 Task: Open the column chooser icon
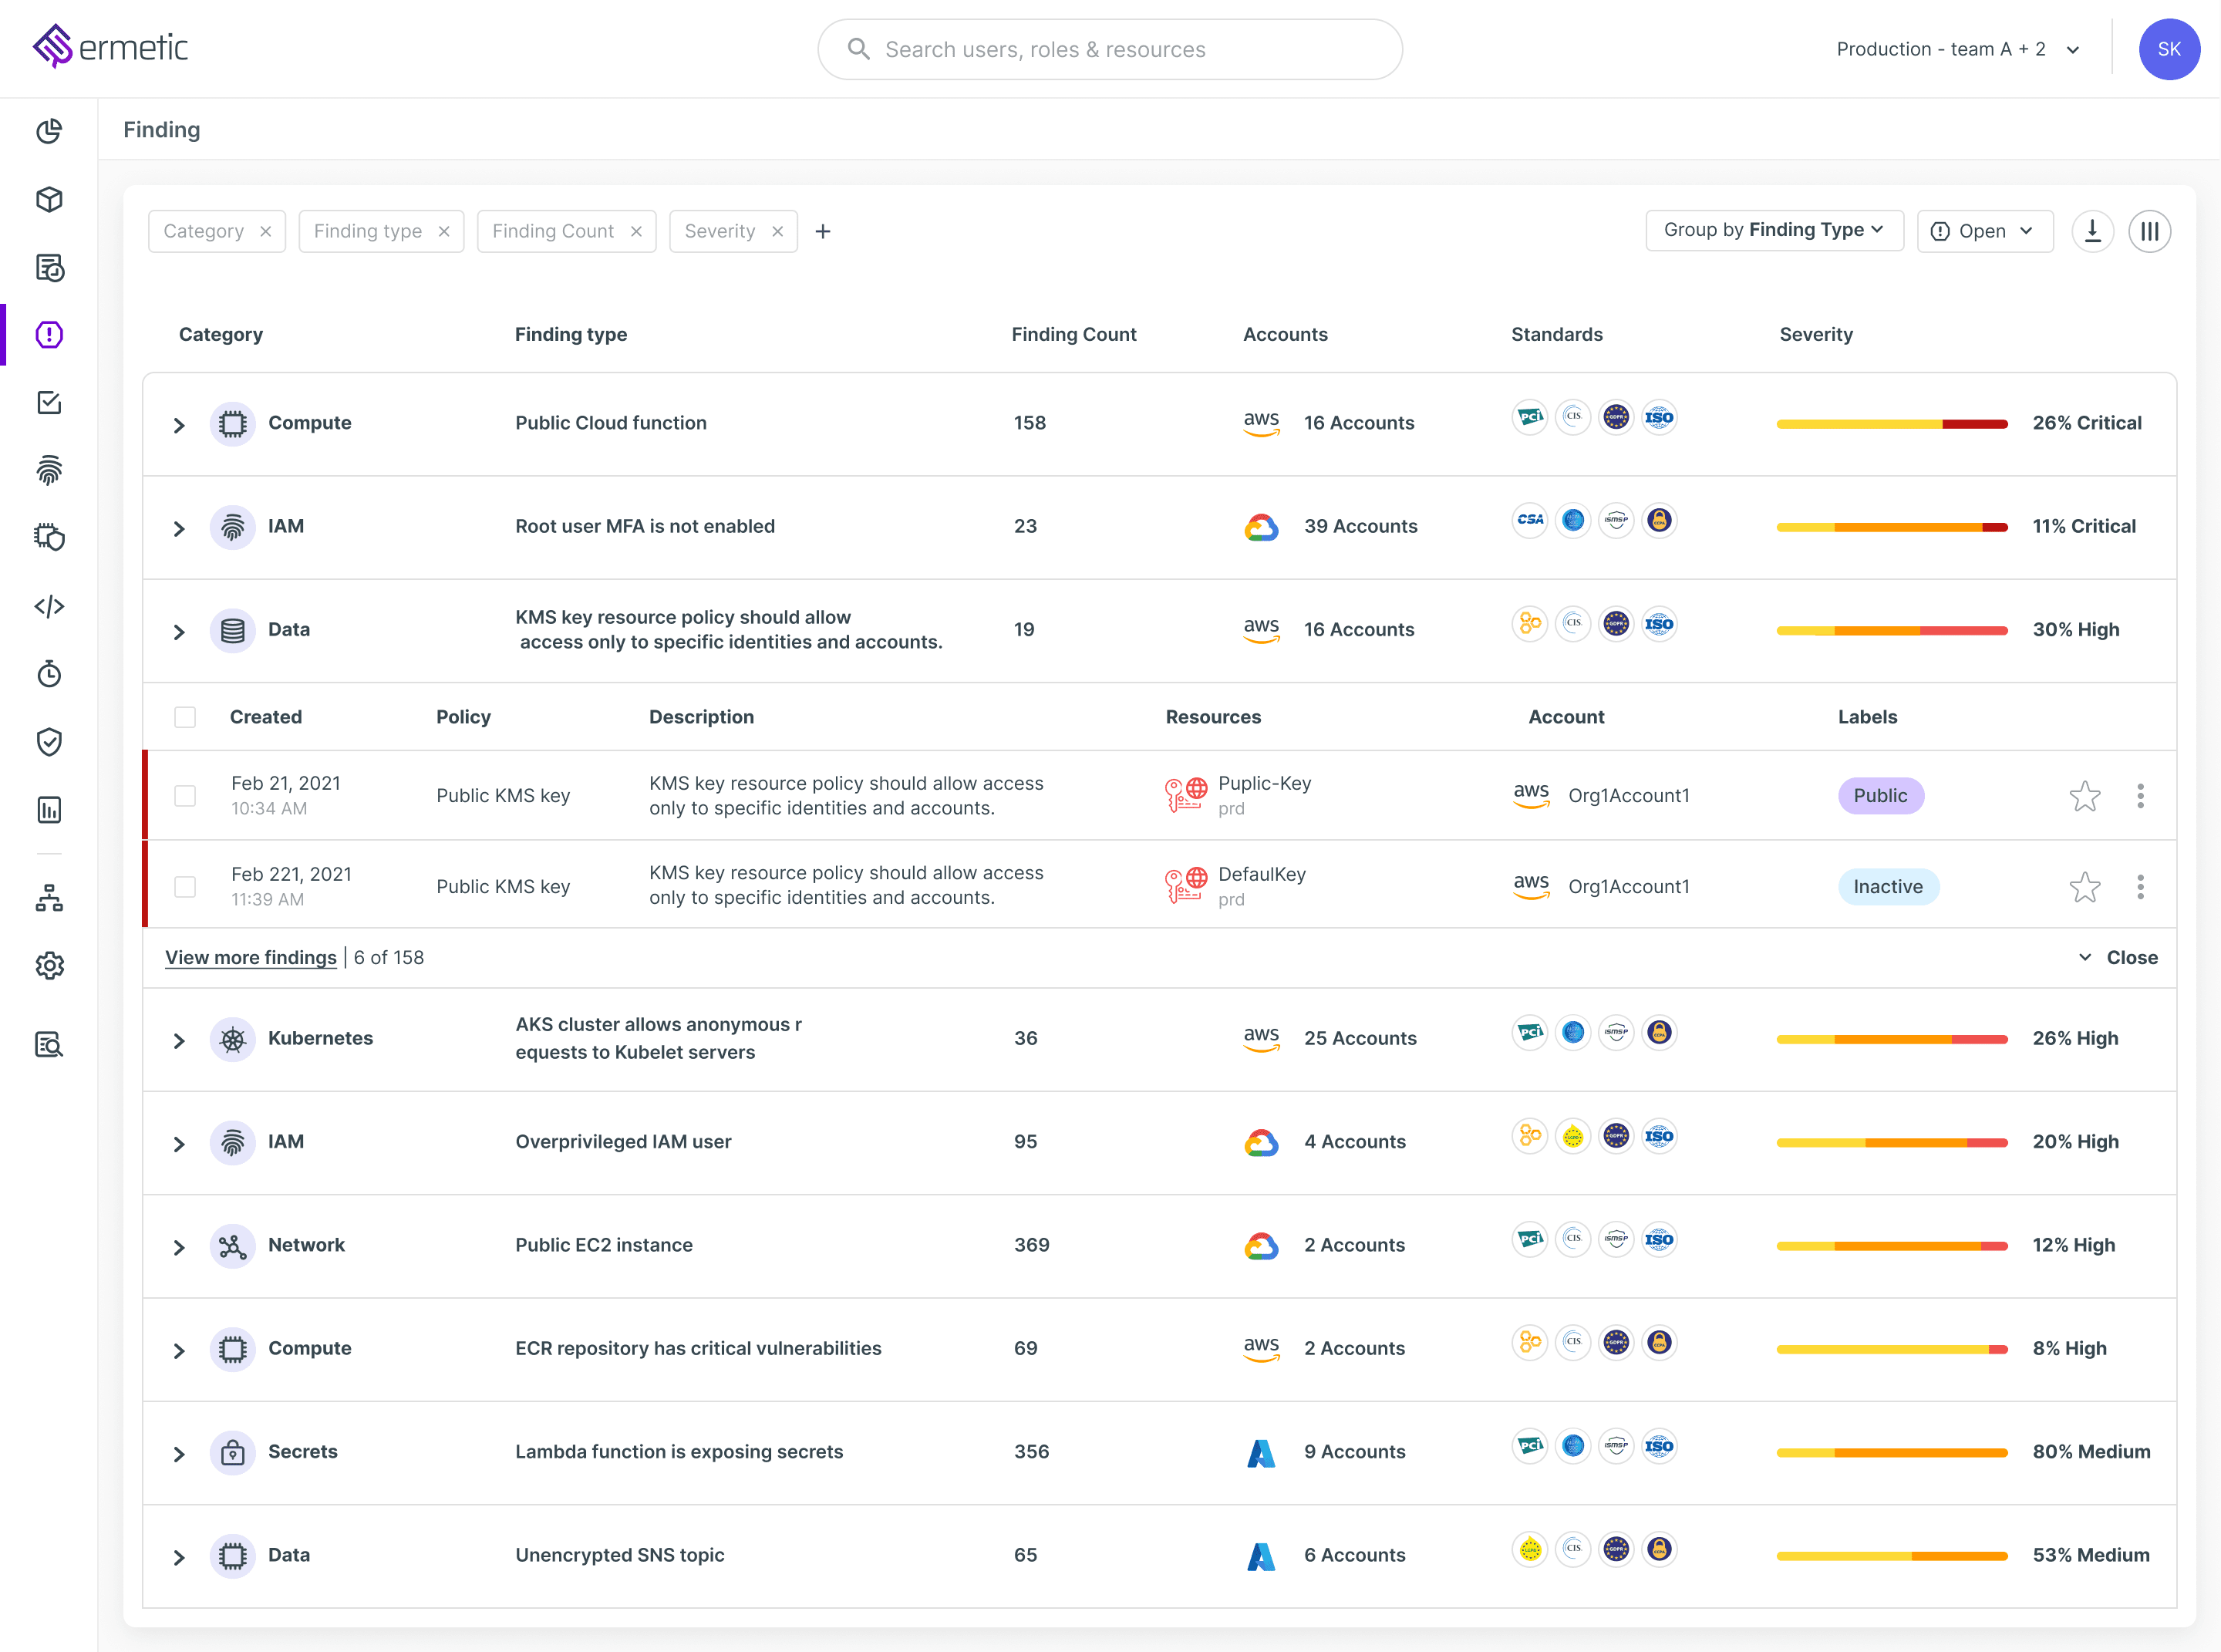coord(2149,231)
